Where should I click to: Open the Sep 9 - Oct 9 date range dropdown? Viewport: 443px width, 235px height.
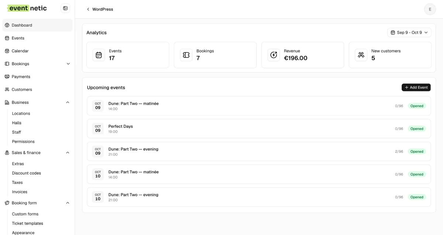point(409,32)
